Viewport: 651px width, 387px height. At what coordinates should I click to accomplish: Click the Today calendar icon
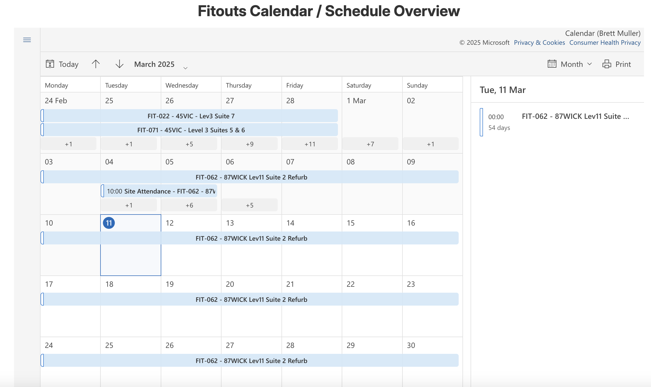tap(50, 64)
